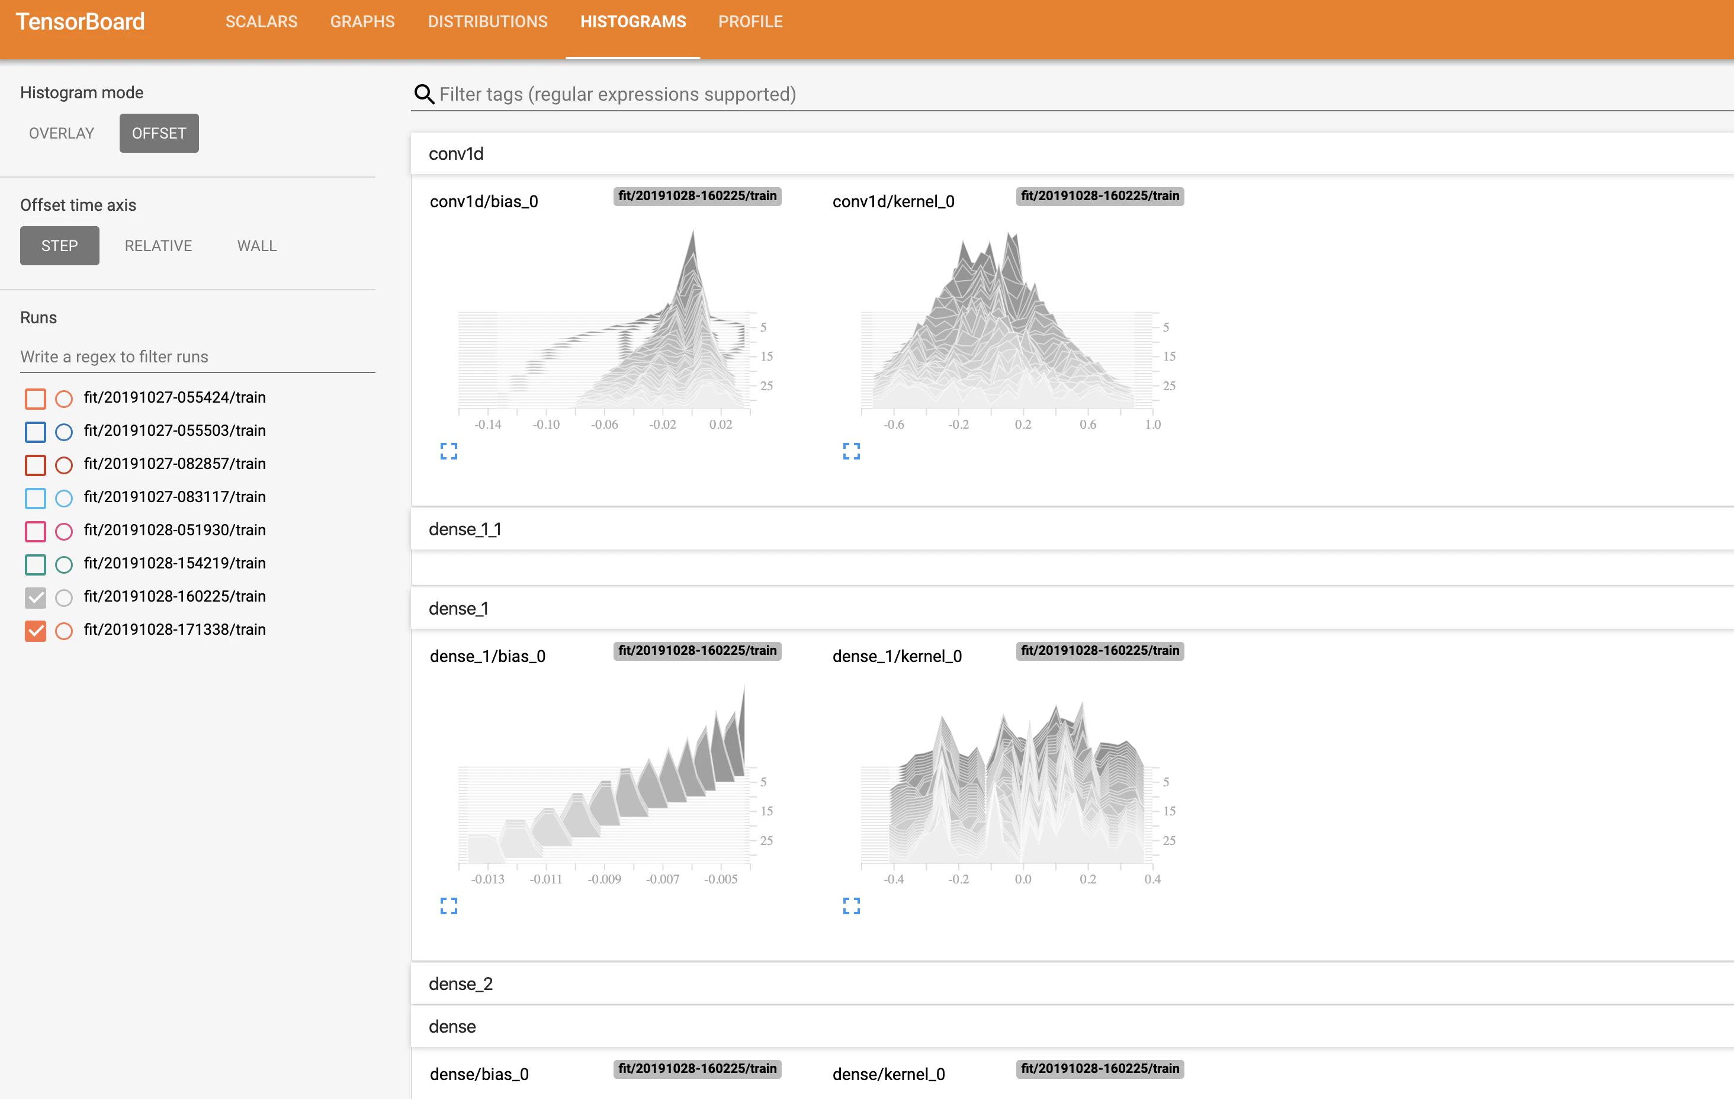Select only fit/20191028-171338/train via radio

point(64,630)
